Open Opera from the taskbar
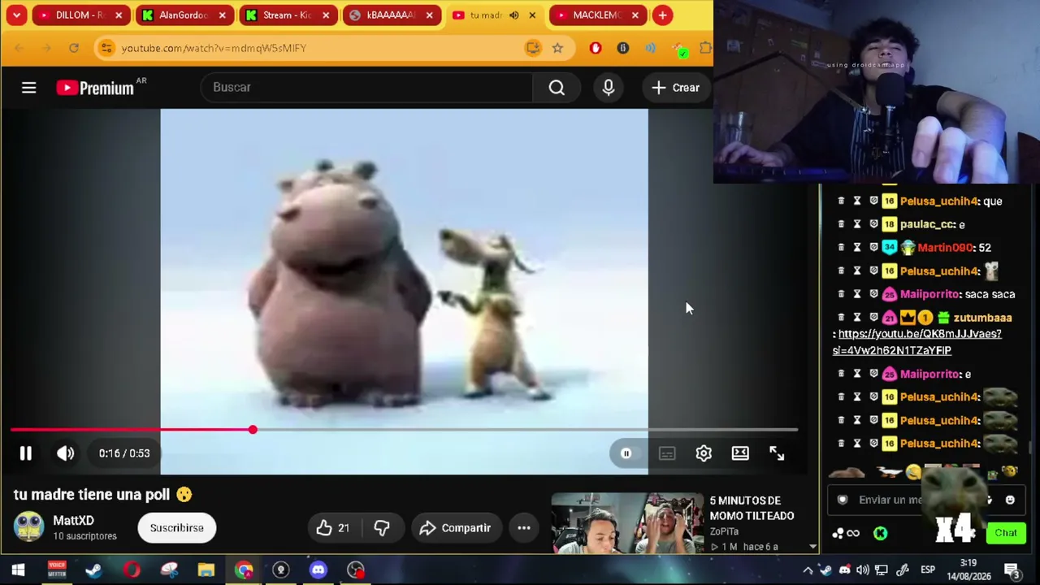1040x585 pixels. (x=132, y=570)
